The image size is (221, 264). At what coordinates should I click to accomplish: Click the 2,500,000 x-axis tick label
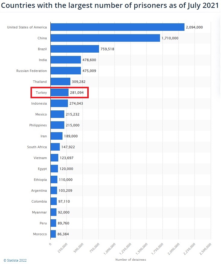(205, 248)
